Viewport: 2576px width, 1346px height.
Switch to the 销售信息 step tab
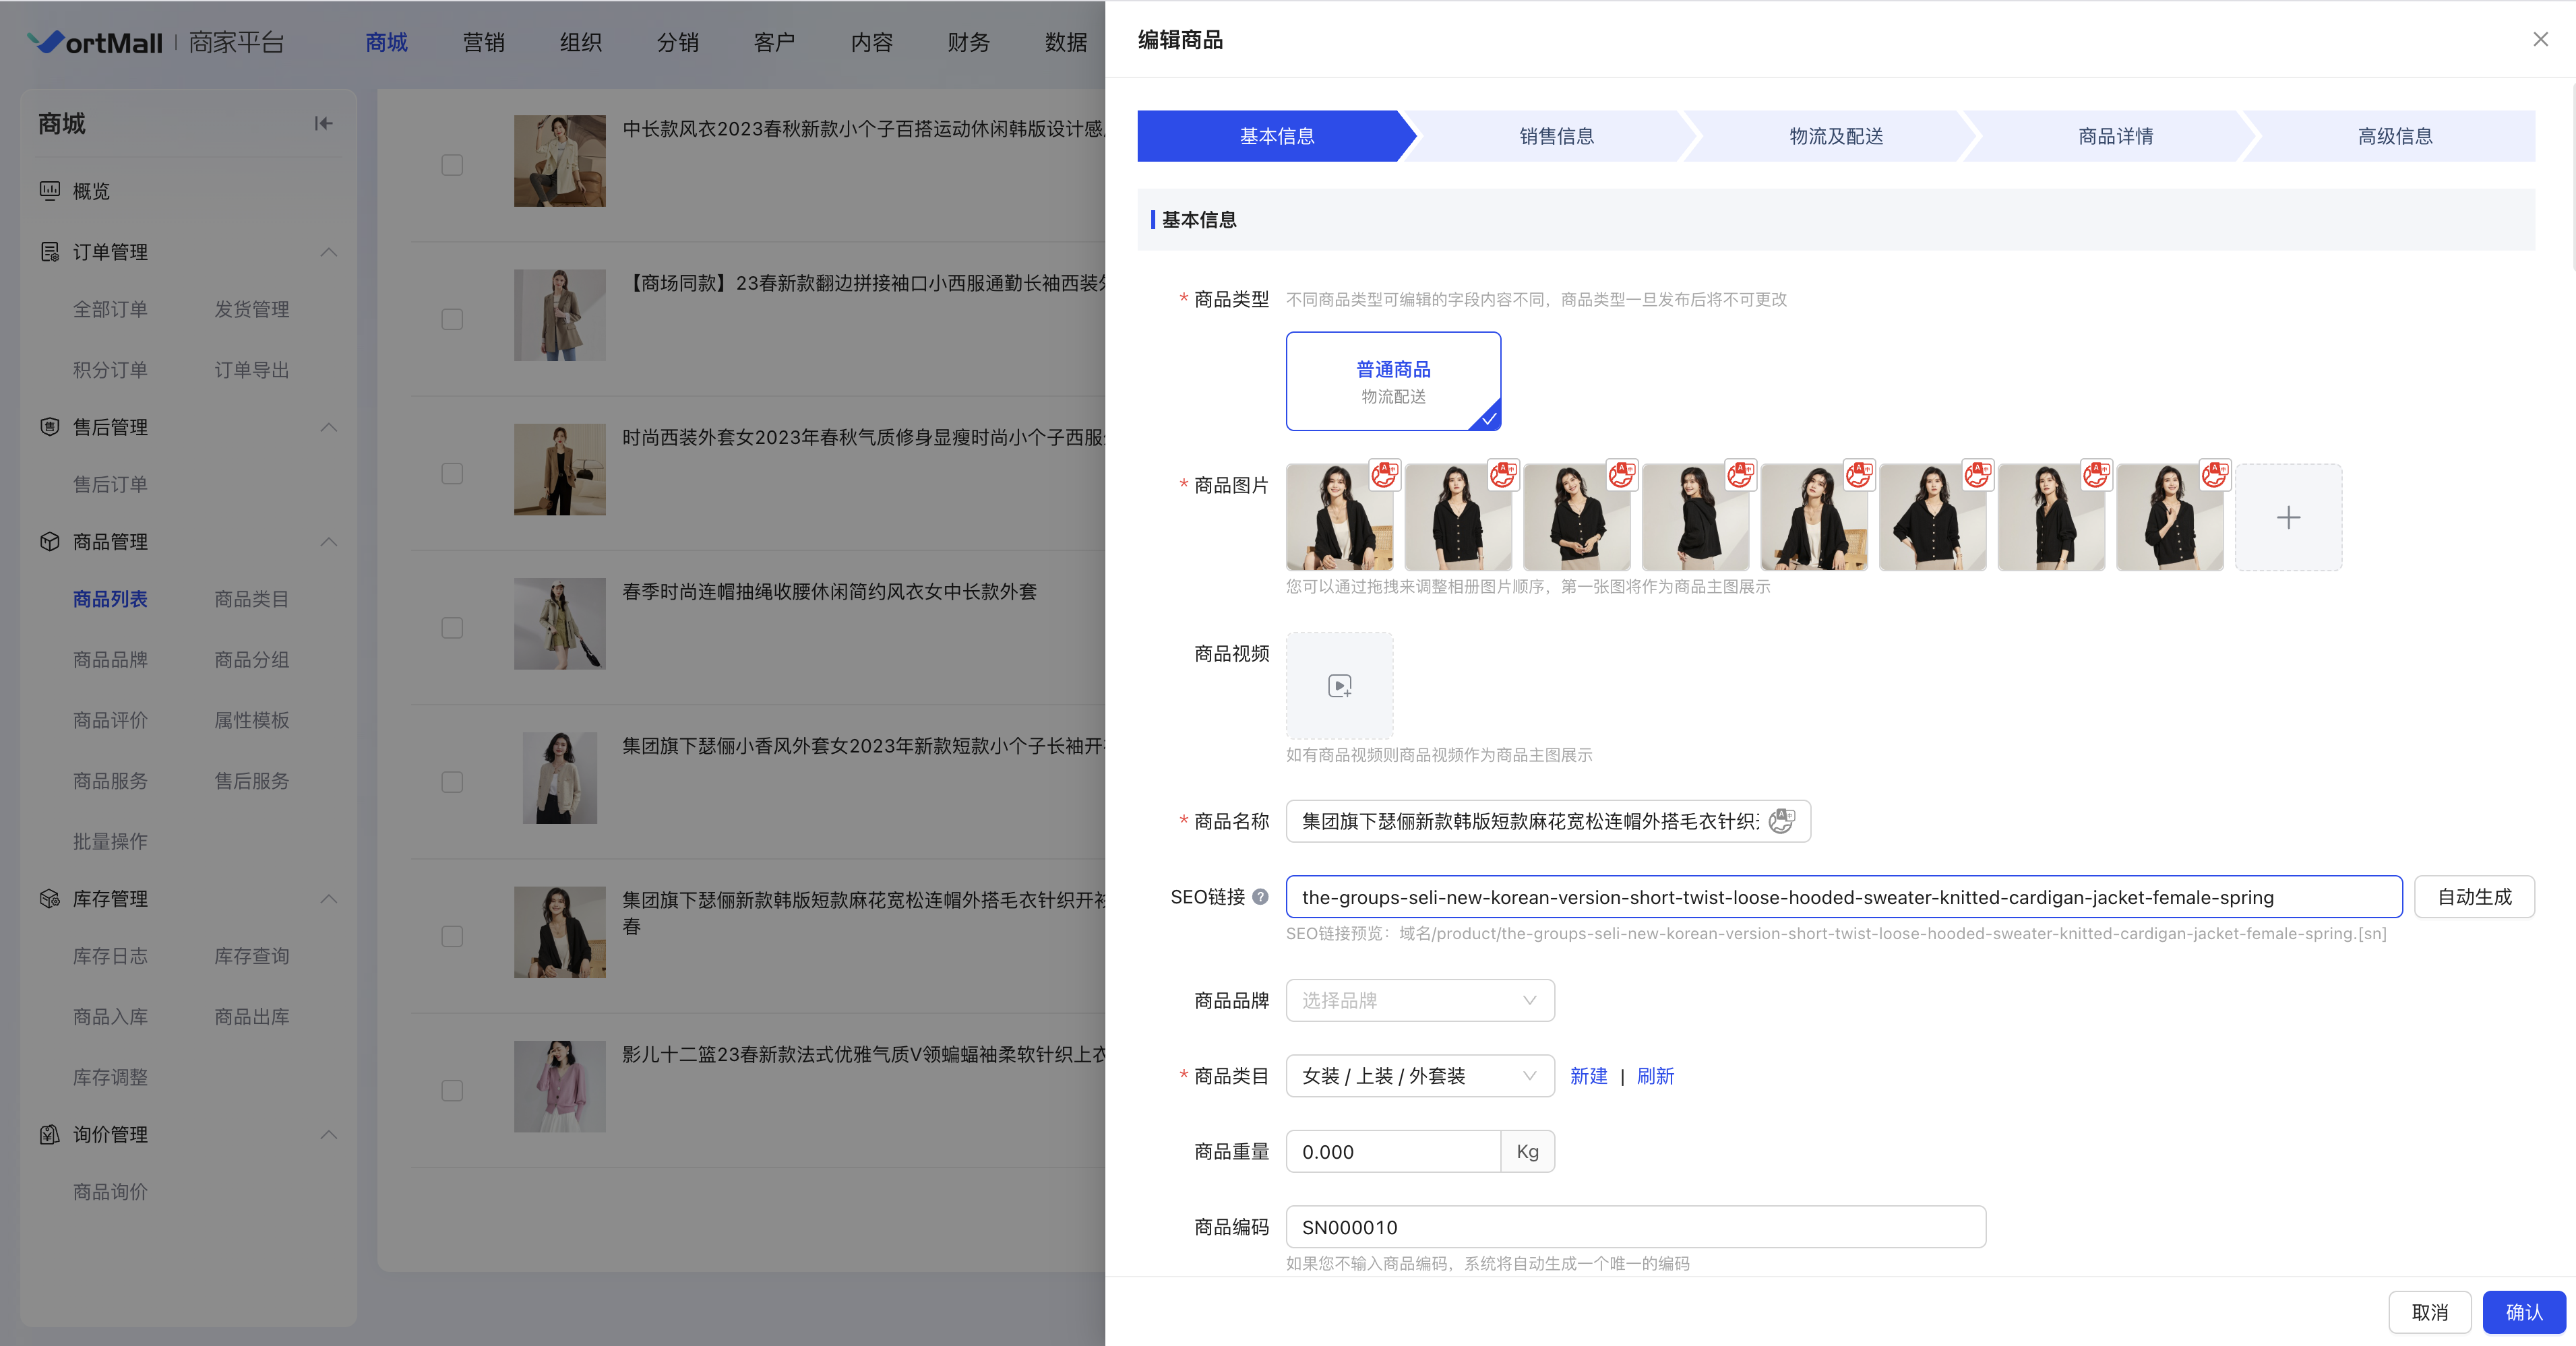point(1556,136)
